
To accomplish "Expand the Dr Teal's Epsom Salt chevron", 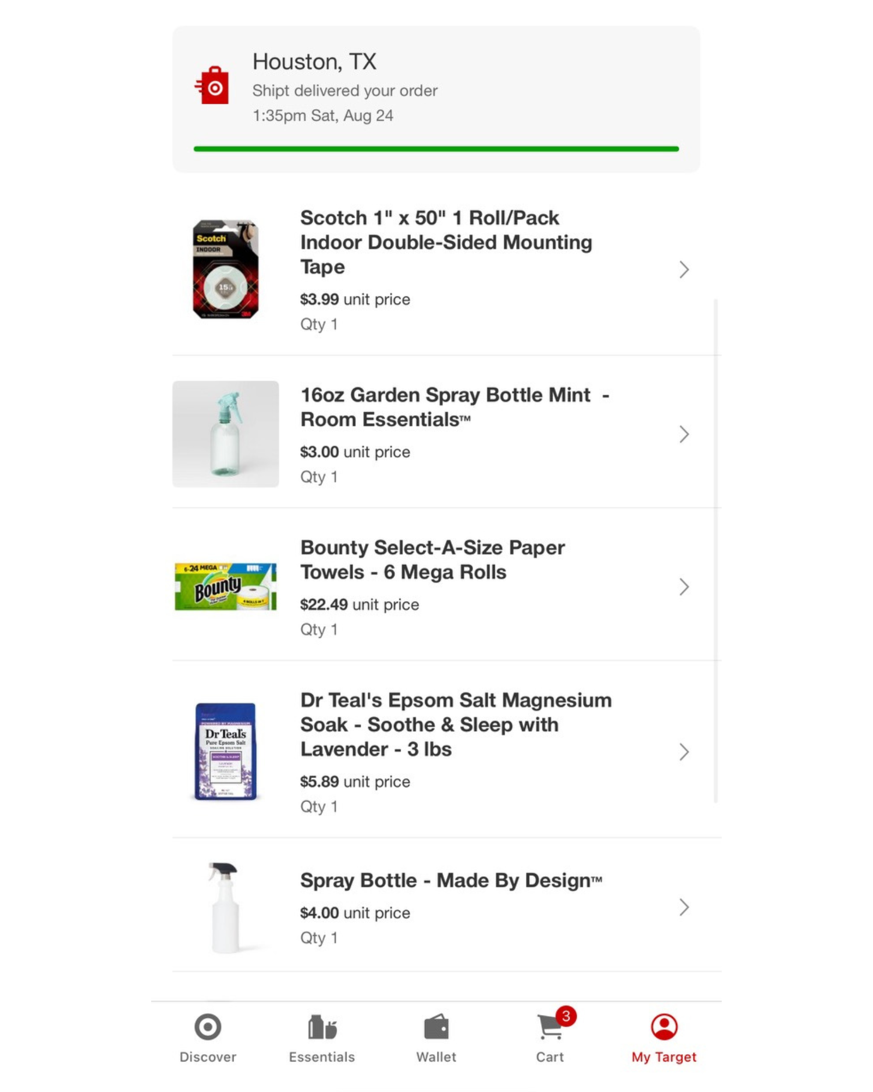I will point(684,752).
